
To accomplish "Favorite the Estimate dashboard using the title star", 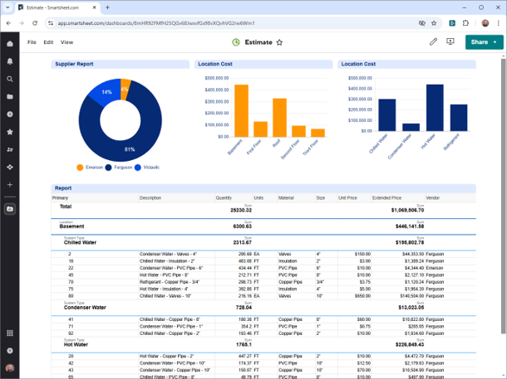I will (x=279, y=41).
